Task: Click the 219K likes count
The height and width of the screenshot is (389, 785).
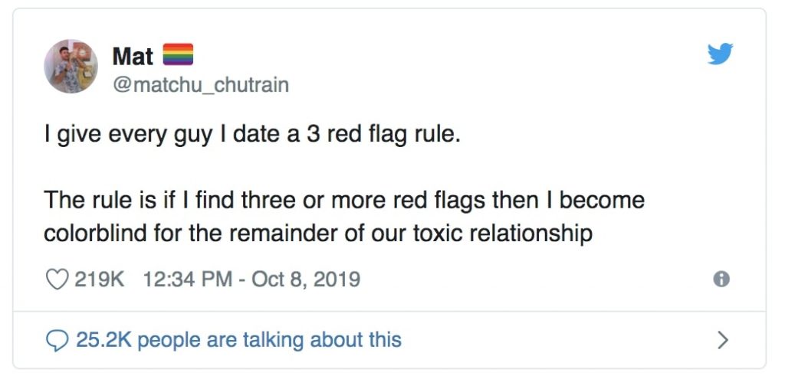Action: [x=99, y=279]
